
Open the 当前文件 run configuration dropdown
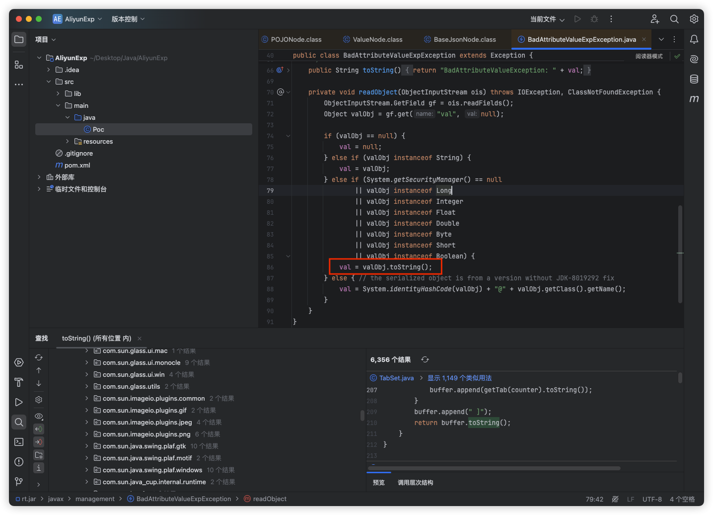point(547,19)
